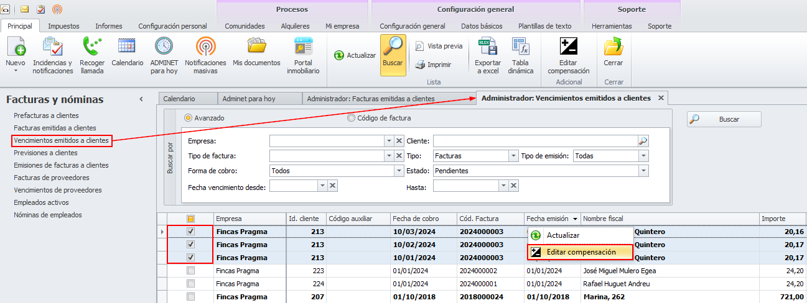Switch to the Informes ribbon tab
This screenshot has width=807, height=303.
pyautogui.click(x=108, y=26)
